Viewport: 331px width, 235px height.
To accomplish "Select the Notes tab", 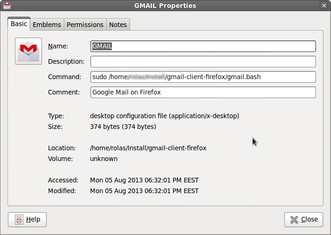I will click(x=118, y=25).
